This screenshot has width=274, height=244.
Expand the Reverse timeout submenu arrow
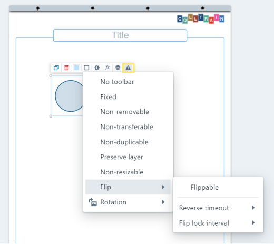[253, 208]
